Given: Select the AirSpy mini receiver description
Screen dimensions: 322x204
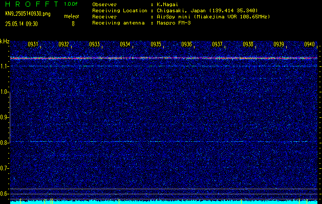Looking at the screenshot, I should (213, 16).
